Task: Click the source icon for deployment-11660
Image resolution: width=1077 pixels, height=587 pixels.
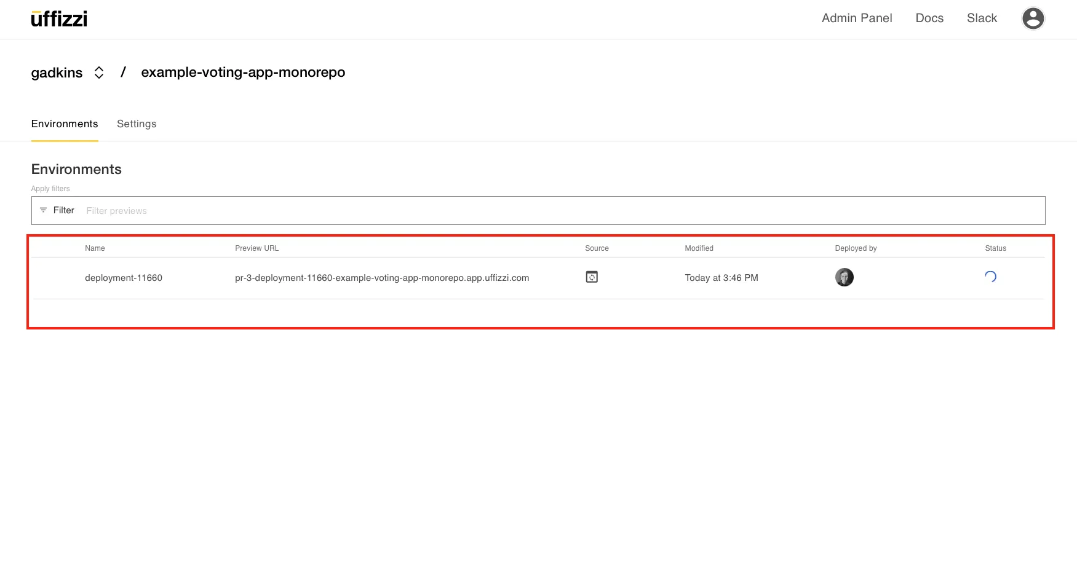Action: [592, 277]
